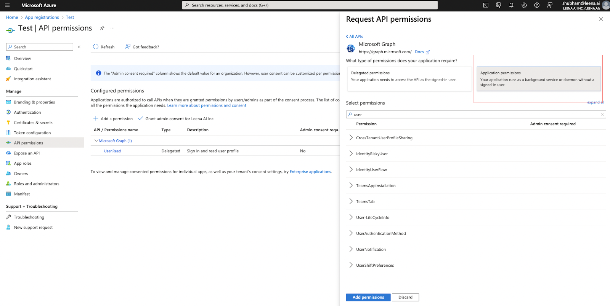Click expand all link

click(x=596, y=102)
